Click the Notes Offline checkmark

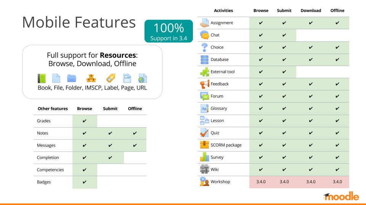click(135, 133)
